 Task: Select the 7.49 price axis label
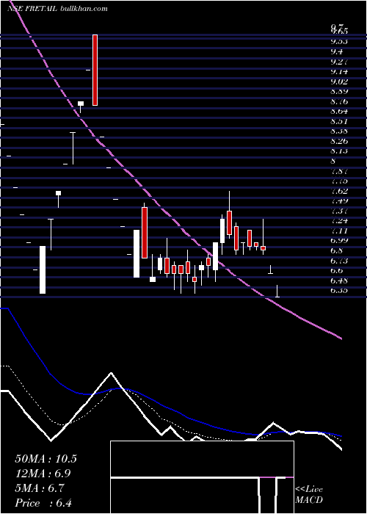tap(339, 201)
